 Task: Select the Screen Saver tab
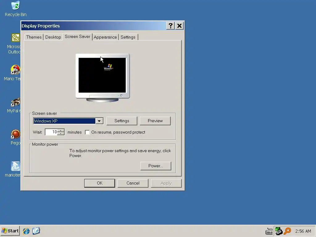(77, 37)
